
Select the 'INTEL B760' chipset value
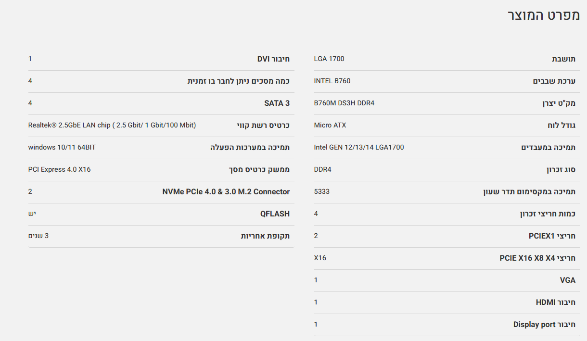[x=332, y=81]
